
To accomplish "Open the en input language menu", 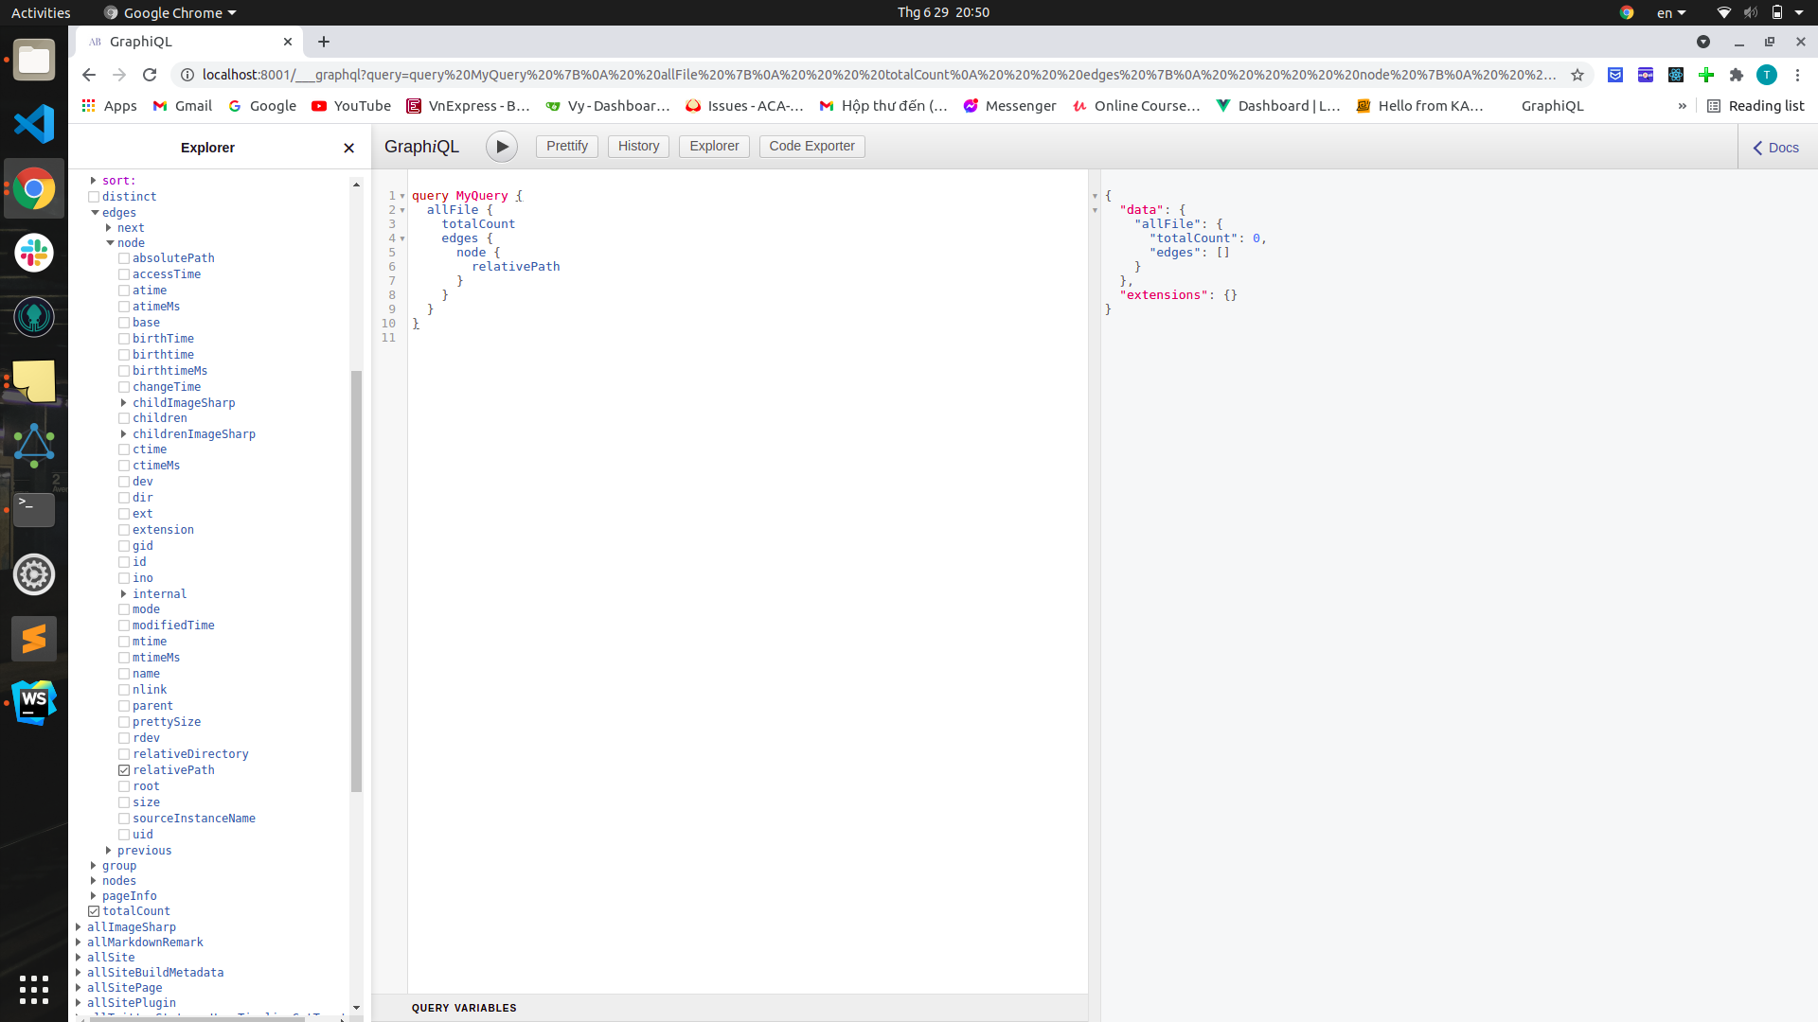I will click(1671, 12).
